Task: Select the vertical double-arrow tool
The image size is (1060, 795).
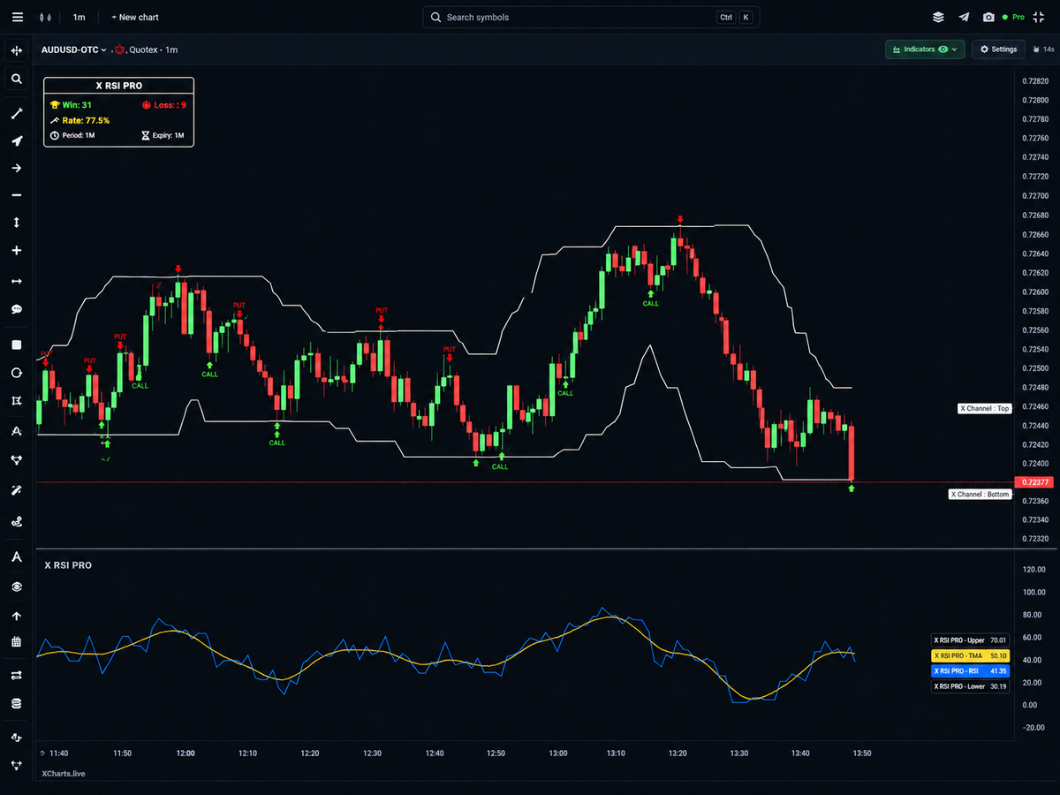Action: point(16,223)
